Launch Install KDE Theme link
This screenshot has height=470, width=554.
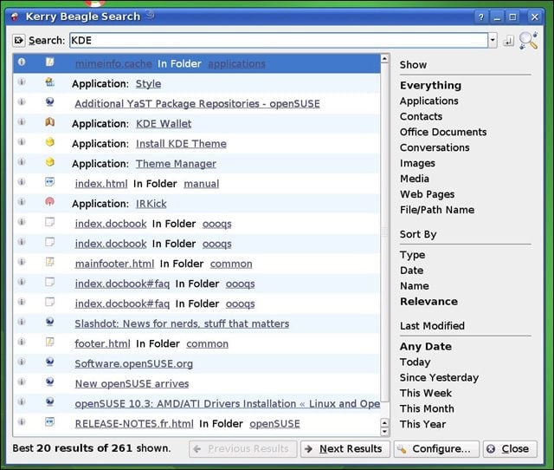coord(181,144)
